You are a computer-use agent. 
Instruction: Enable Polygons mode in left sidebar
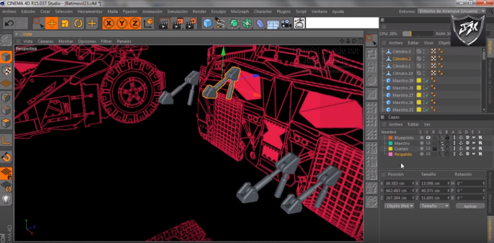click(6, 123)
